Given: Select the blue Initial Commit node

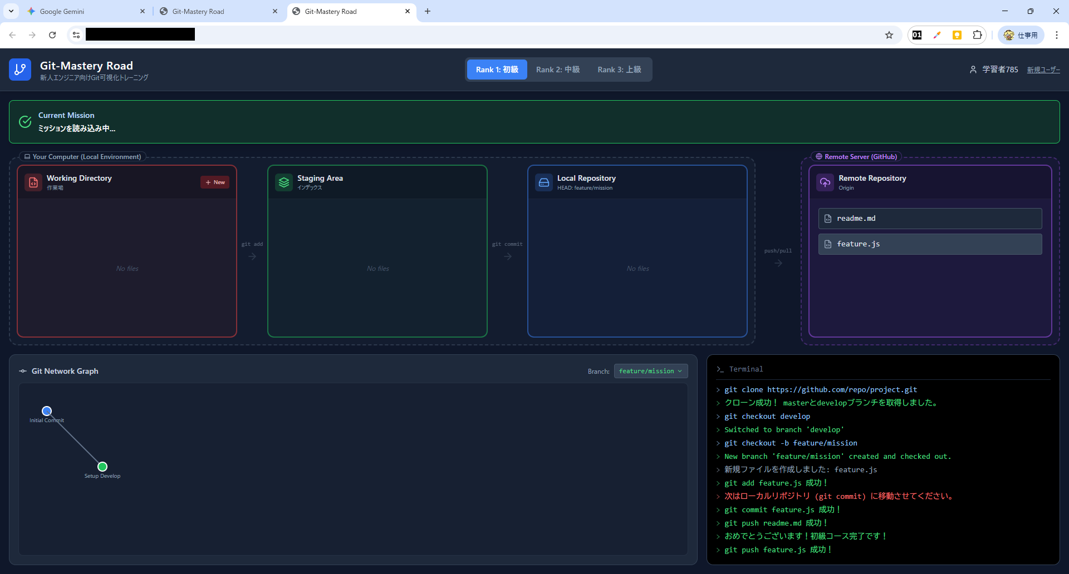Looking at the screenshot, I should 47,411.
